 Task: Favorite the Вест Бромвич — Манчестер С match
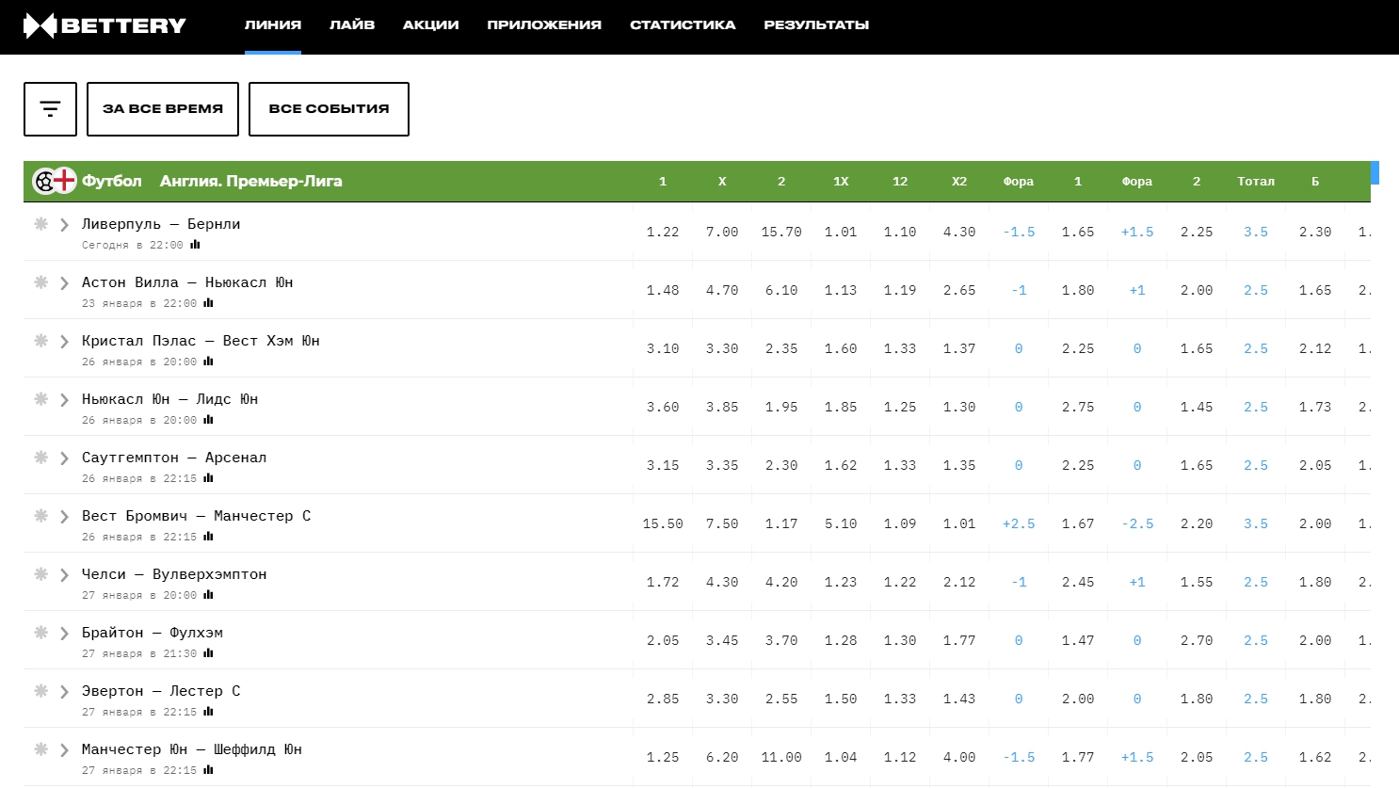coord(41,516)
